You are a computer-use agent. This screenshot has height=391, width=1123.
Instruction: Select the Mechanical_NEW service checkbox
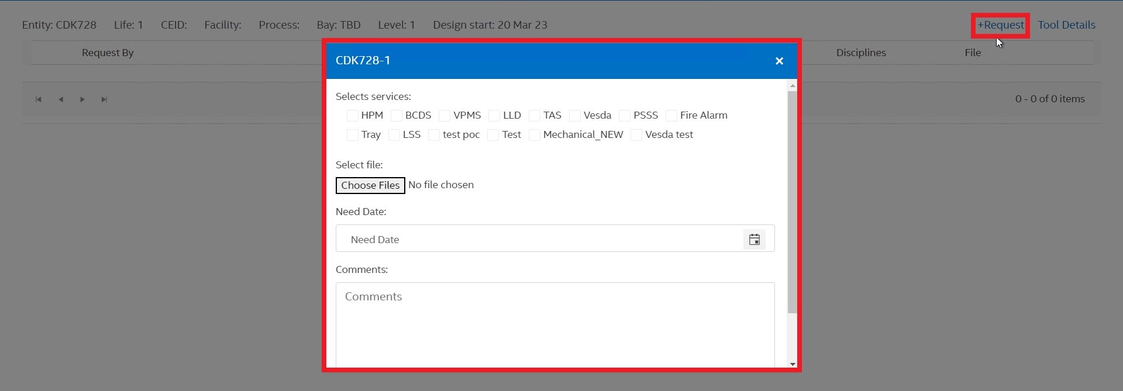pyautogui.click(x=535, y=135)
